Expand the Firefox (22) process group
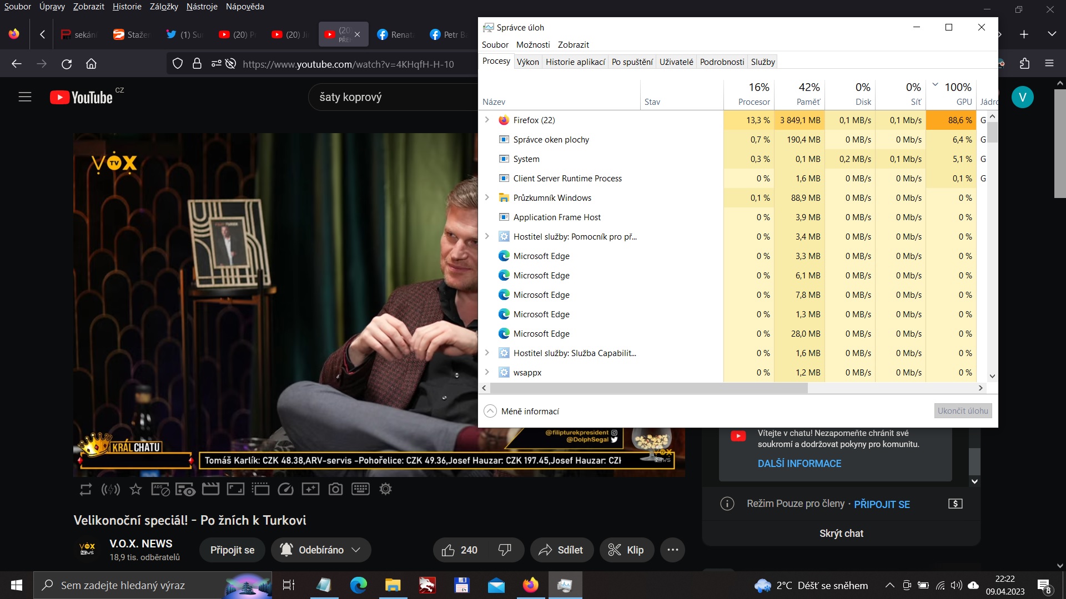 click(487, 120)
